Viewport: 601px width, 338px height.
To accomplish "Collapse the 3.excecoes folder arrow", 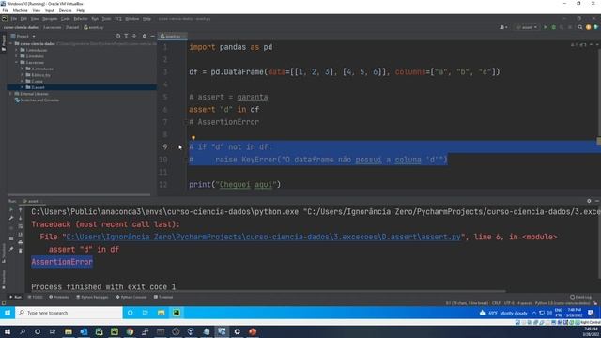I will click(17, 62).
